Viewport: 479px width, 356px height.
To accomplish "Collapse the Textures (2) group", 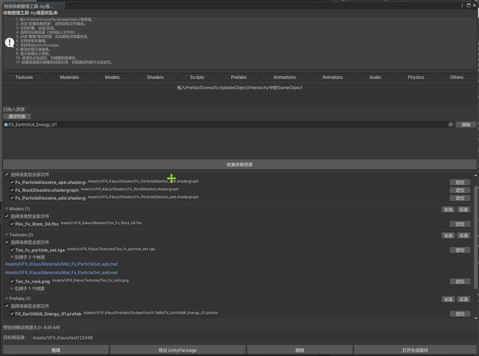I will [6, 235].
